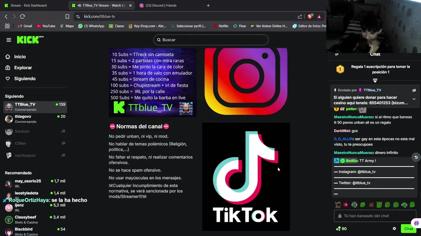Click the TikTok logo panel

tap(246, 177)
